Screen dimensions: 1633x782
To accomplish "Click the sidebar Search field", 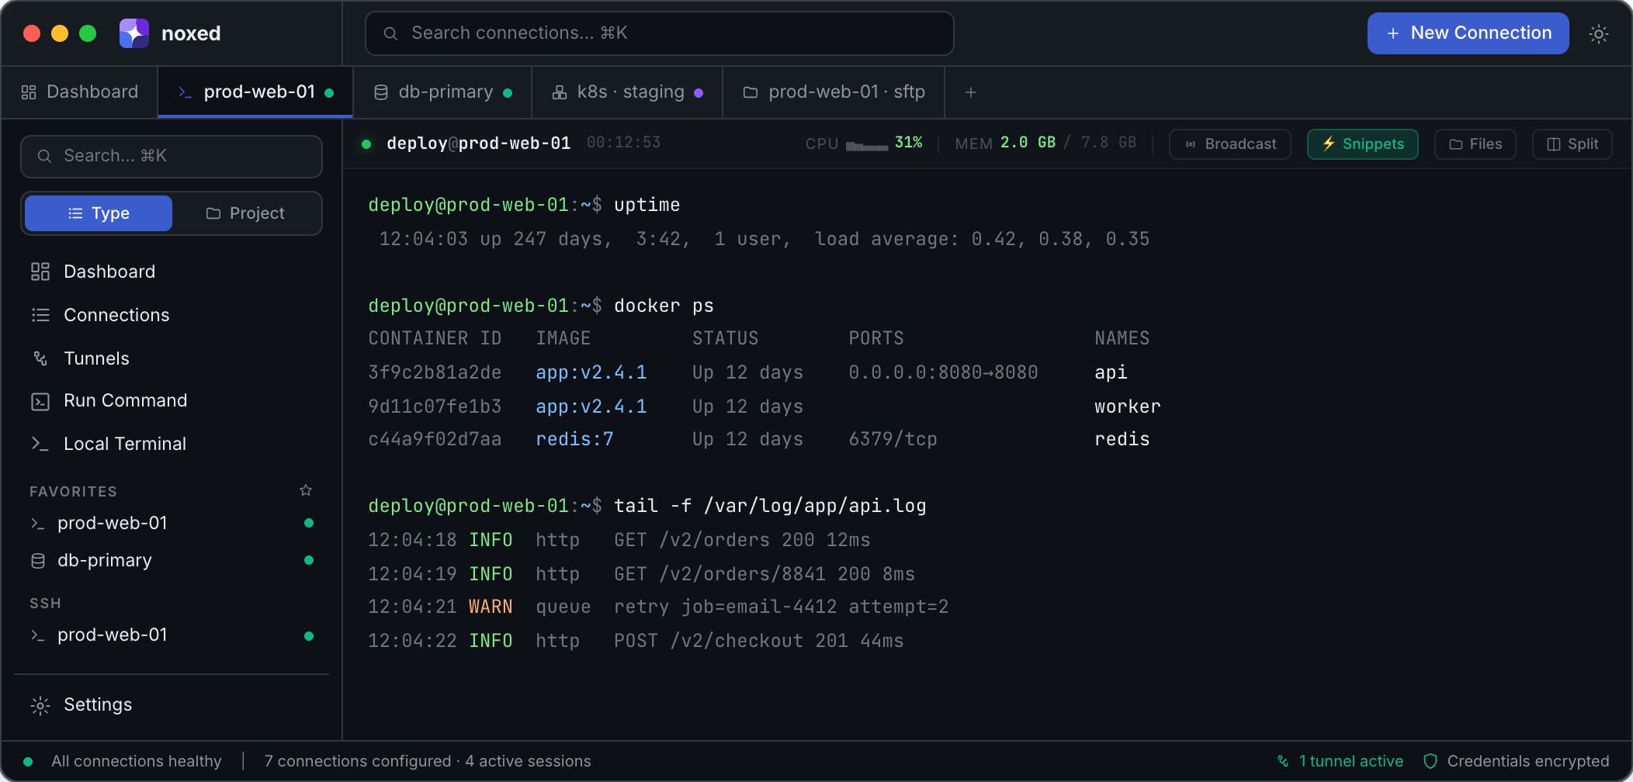I will (172, 156).
